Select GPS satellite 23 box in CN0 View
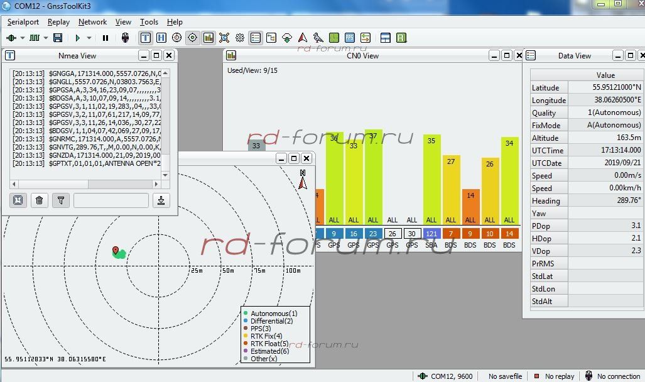 pos(373,234)
